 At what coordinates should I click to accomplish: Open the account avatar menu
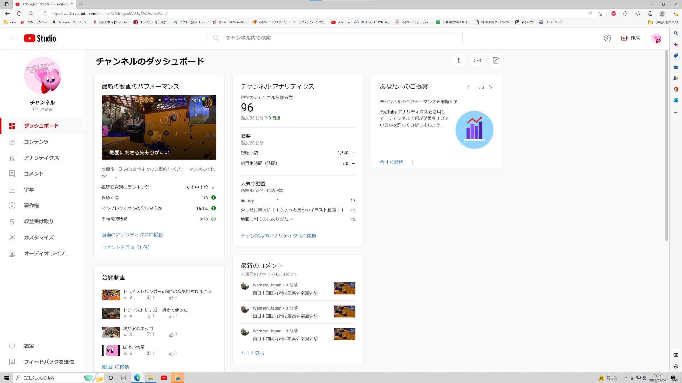[656, 38]
